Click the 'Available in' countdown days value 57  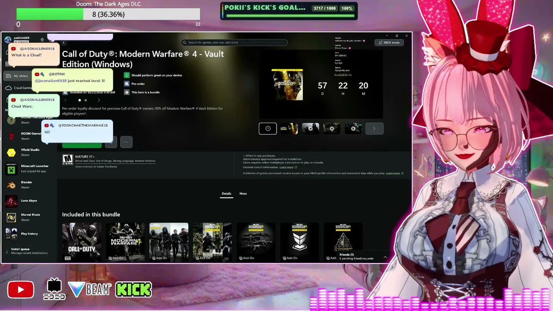coord(322,86)
